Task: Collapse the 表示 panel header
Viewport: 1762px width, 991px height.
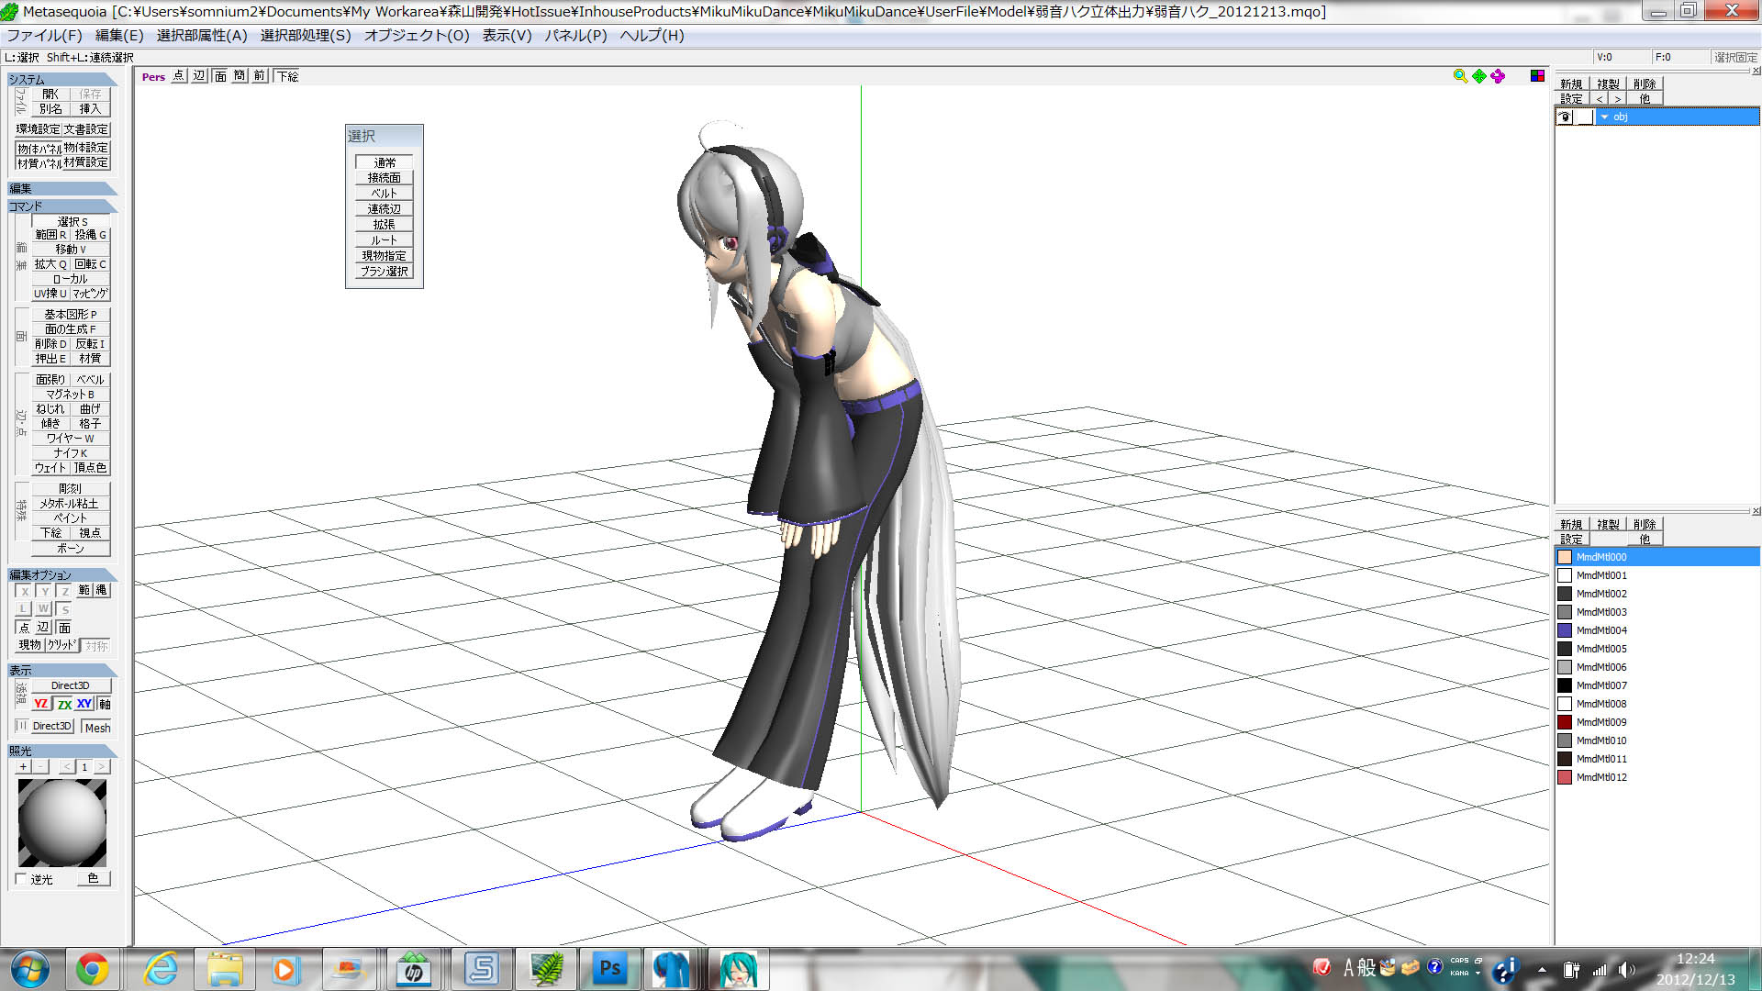Action: pyautogui.click(x=61, y=671)
